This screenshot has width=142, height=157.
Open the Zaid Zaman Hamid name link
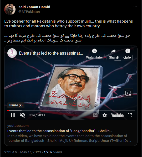pos(34,7)
